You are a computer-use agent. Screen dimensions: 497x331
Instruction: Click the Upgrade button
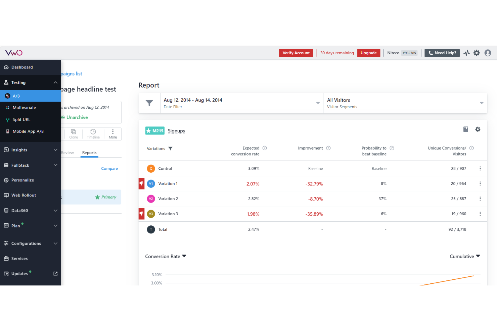[x=369, y=53]
